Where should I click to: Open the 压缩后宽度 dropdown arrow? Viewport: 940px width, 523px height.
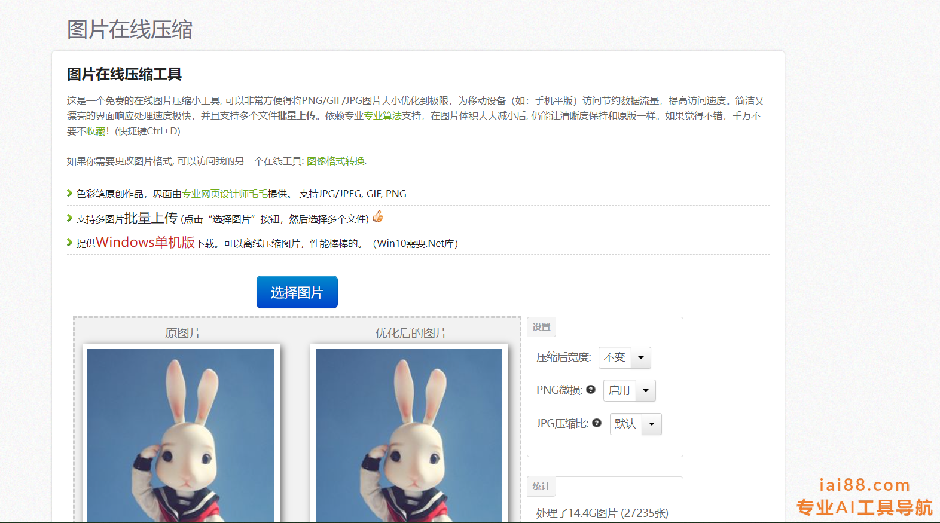tap(641, 358)
